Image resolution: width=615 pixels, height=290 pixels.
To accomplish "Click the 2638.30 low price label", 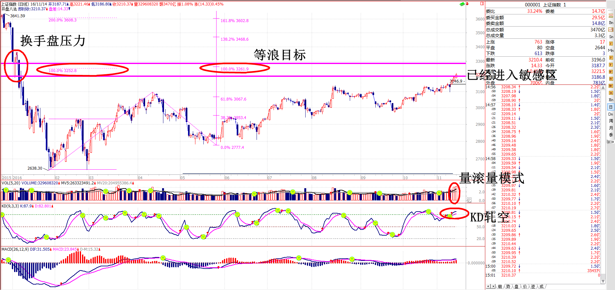I will pyautogui.click(x=35, y=168).
